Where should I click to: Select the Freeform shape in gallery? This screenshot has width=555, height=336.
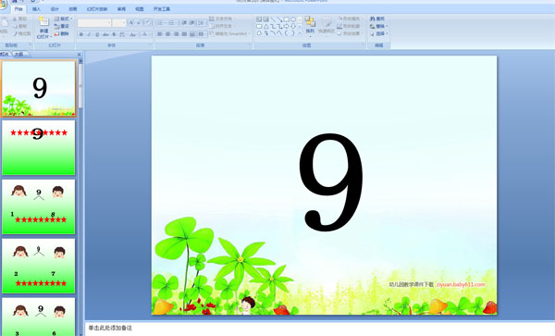259,33
